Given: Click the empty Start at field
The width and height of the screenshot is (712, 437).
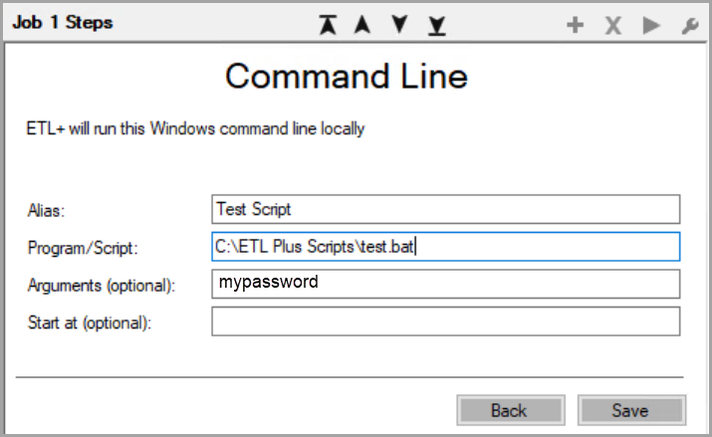Looking at the screenshot, I should point(445,322).
